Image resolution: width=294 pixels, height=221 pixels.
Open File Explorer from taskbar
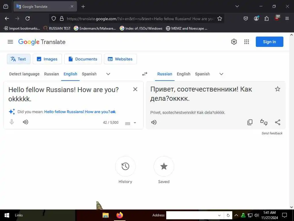[106, 215]
